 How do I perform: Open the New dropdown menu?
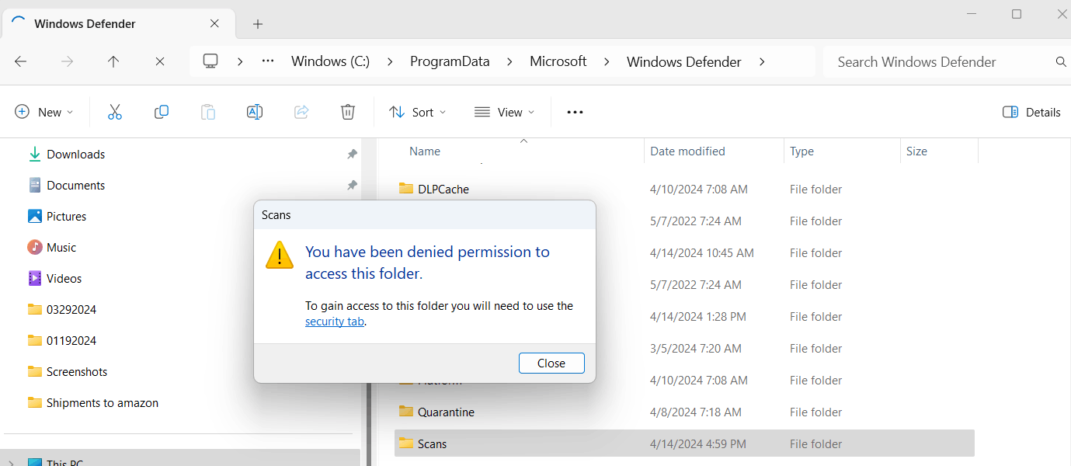pyautogui.click(x=44, y=112)
